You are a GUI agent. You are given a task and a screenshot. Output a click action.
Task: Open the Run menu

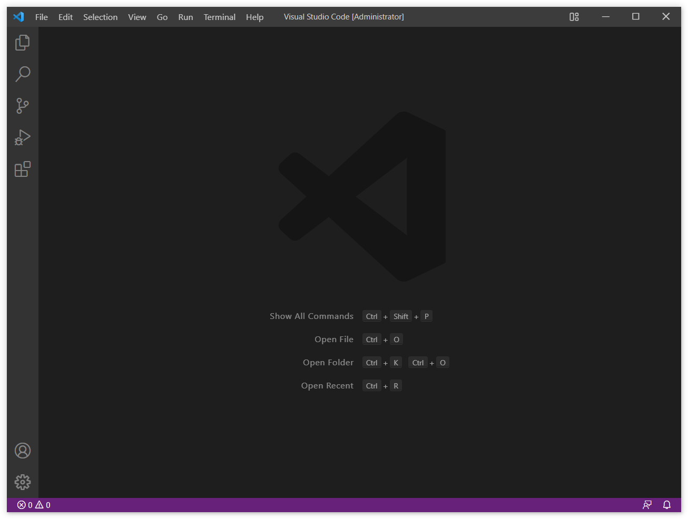pyautogui.click(x=185, y=17)
